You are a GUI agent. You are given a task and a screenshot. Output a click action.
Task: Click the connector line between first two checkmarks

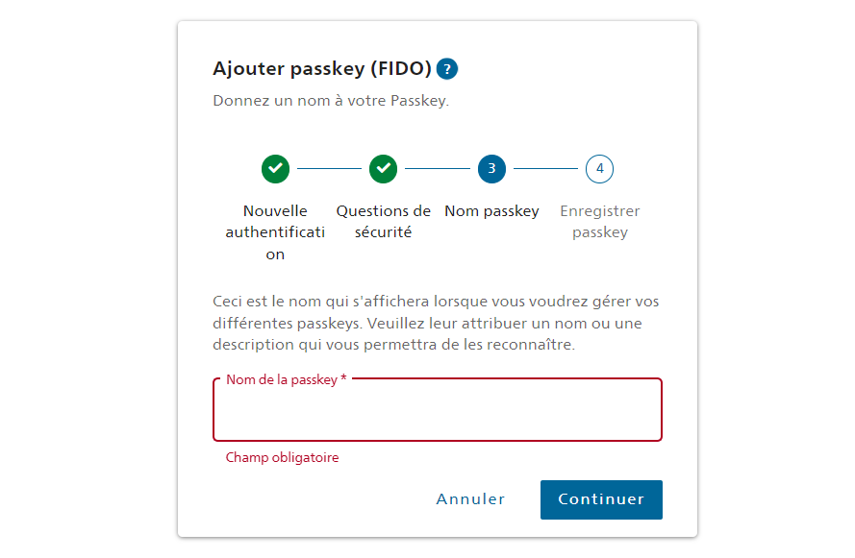click(x=329, y=169)
